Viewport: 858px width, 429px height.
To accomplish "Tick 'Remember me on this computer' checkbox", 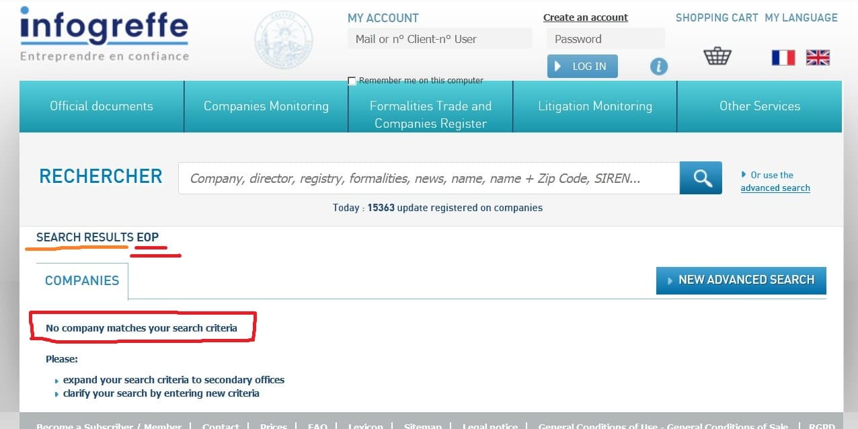I will 352,81.
